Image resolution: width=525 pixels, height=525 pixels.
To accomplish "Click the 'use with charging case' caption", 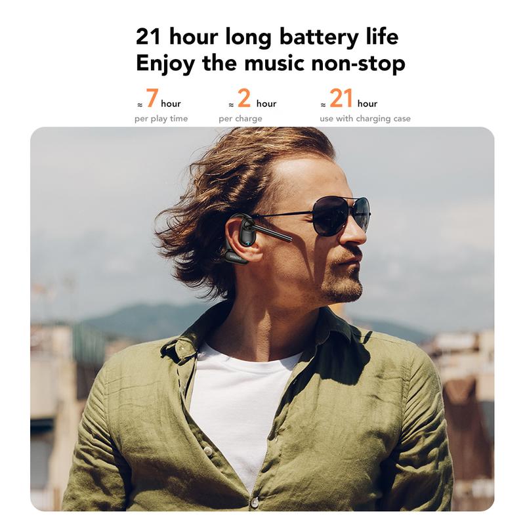I will pyautogui.click(x=365, y=119).
